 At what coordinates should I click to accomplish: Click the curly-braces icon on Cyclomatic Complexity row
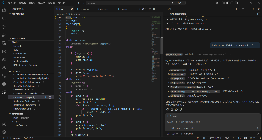pos(46,97)
